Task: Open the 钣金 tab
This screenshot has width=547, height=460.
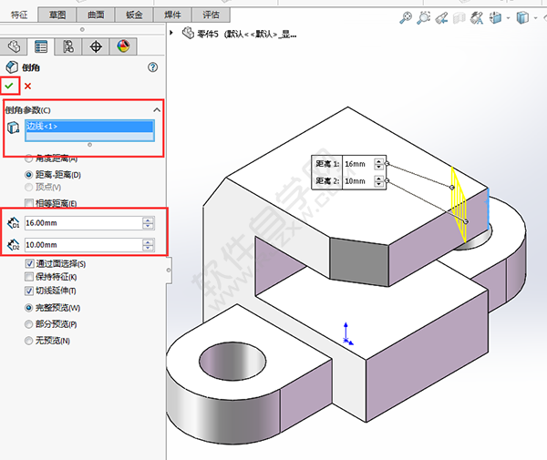Action: tap(134, 15)
